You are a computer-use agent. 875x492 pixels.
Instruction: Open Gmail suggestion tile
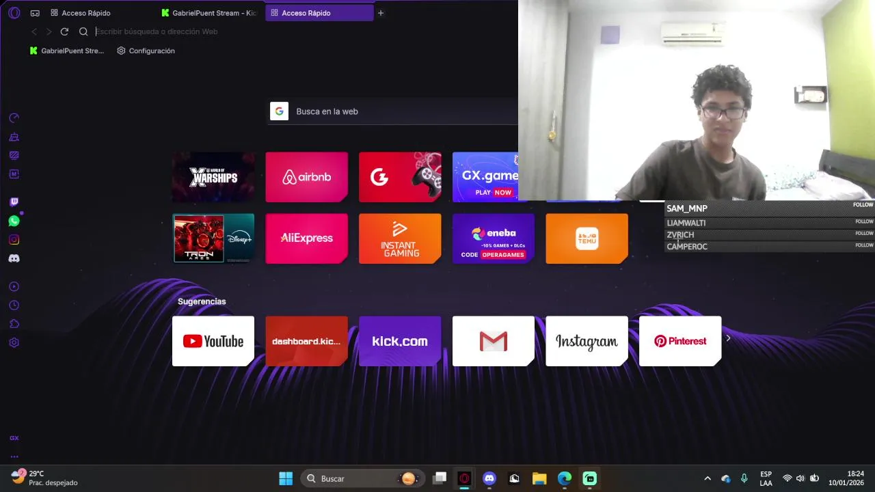click(494, 341)
